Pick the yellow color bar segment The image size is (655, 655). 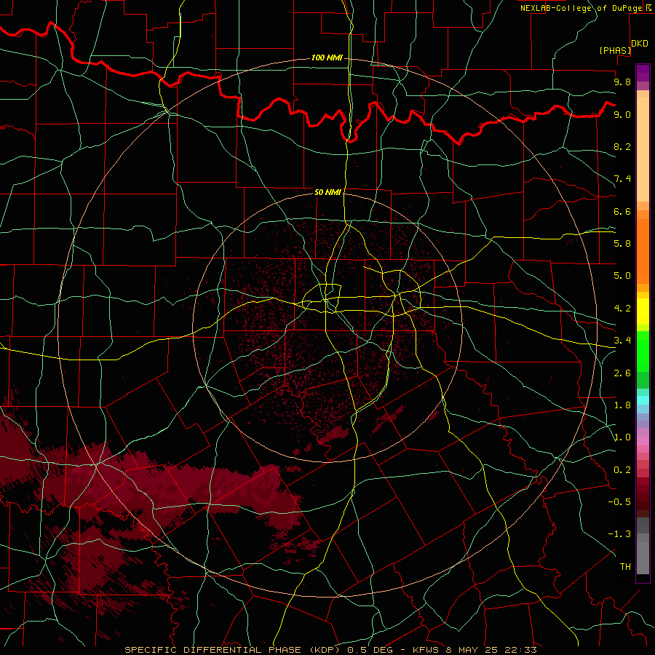coord(643,311)
